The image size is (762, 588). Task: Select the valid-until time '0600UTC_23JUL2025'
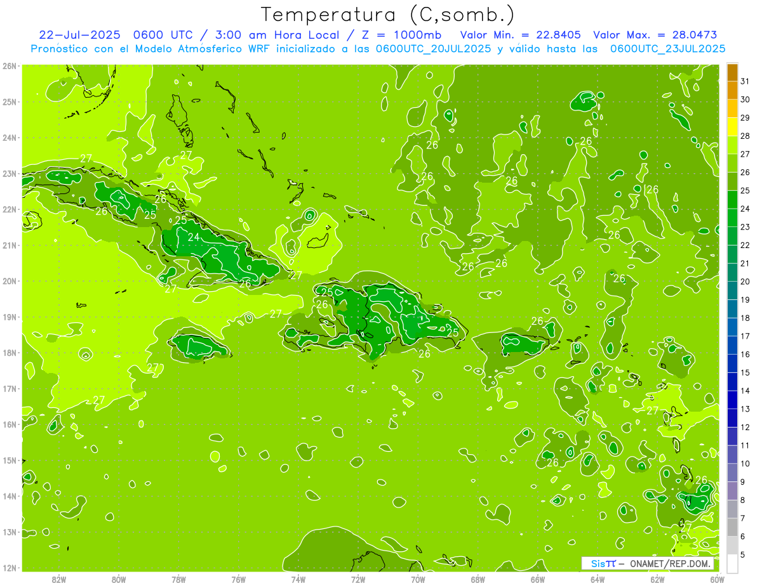[668, 48]
